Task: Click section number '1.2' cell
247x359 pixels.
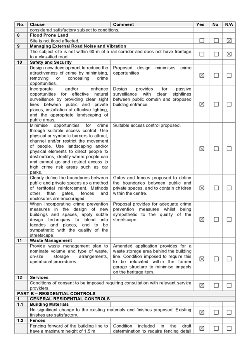Action: tap(20, 321)
